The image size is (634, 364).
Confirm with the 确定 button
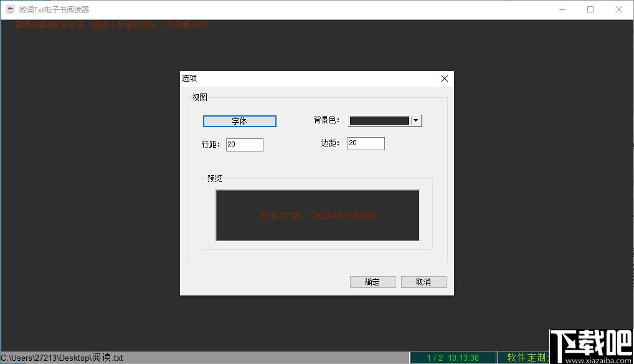[372, 282]
